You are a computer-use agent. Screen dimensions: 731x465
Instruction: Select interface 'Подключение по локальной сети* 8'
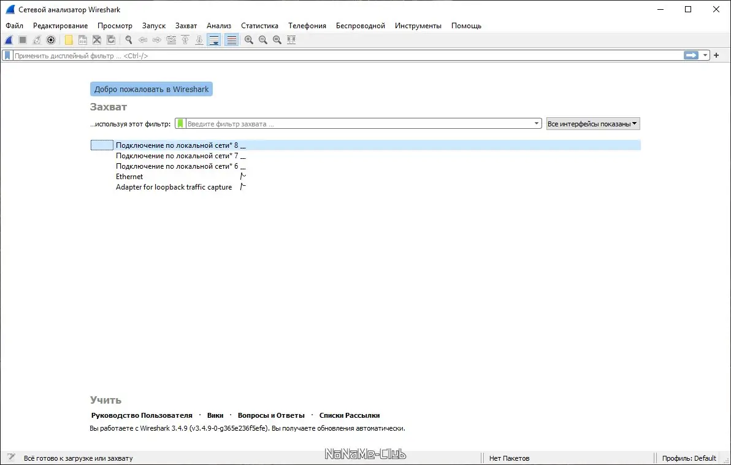point(365,145)
